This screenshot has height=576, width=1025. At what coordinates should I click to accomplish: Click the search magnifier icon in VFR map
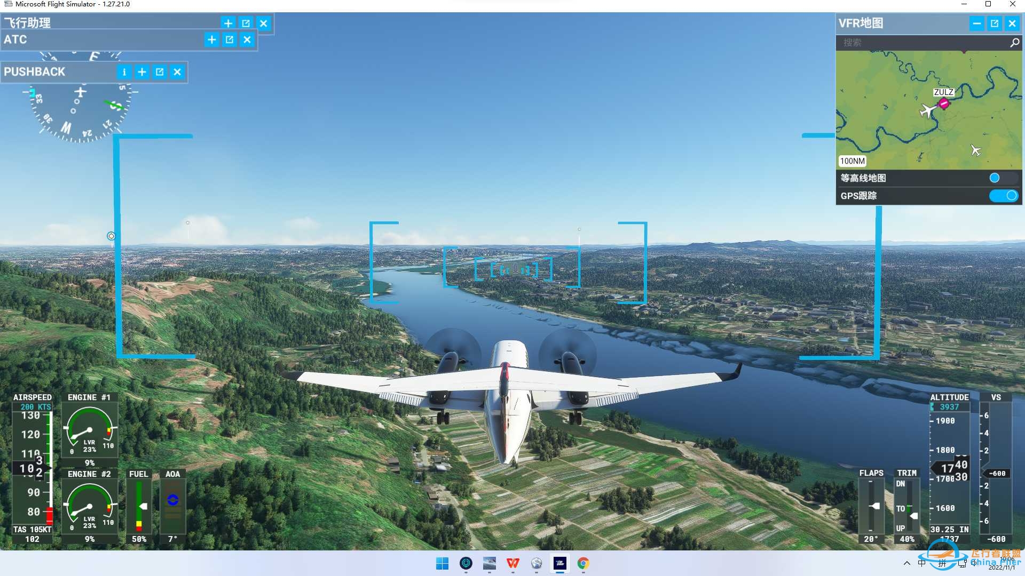coord(1015,43)
